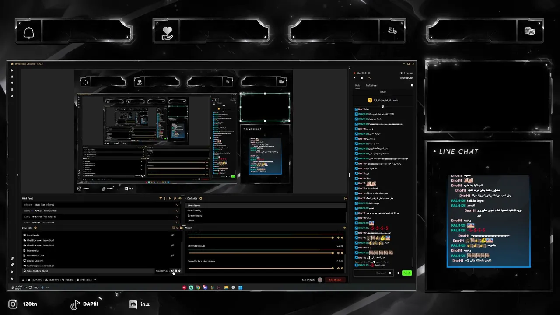Image resolution: width=560 pixels, height=315 pixels.
Task: Open the File Explorer folder on the taskbar
Action: 227,287
